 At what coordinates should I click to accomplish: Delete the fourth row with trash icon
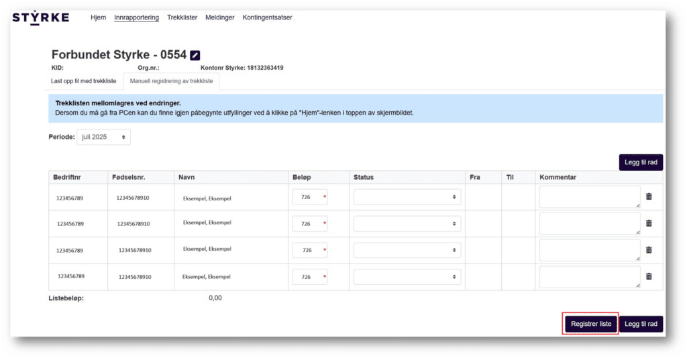(x=649, y=276)
